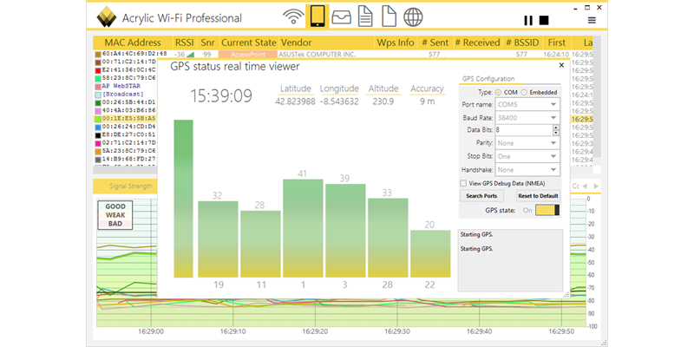The image size is (694, 347).
Task: Open the Wi-Fi networks view icon
Action: coord(294,17)
